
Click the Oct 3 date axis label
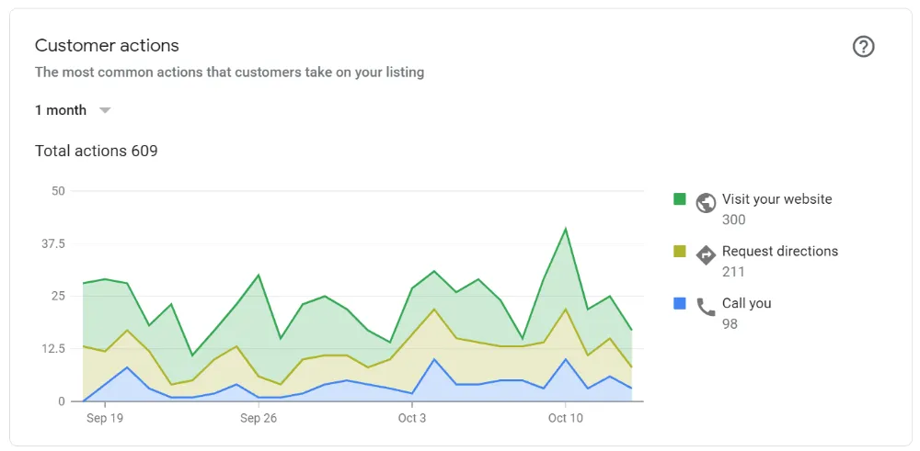click(412, 418)
